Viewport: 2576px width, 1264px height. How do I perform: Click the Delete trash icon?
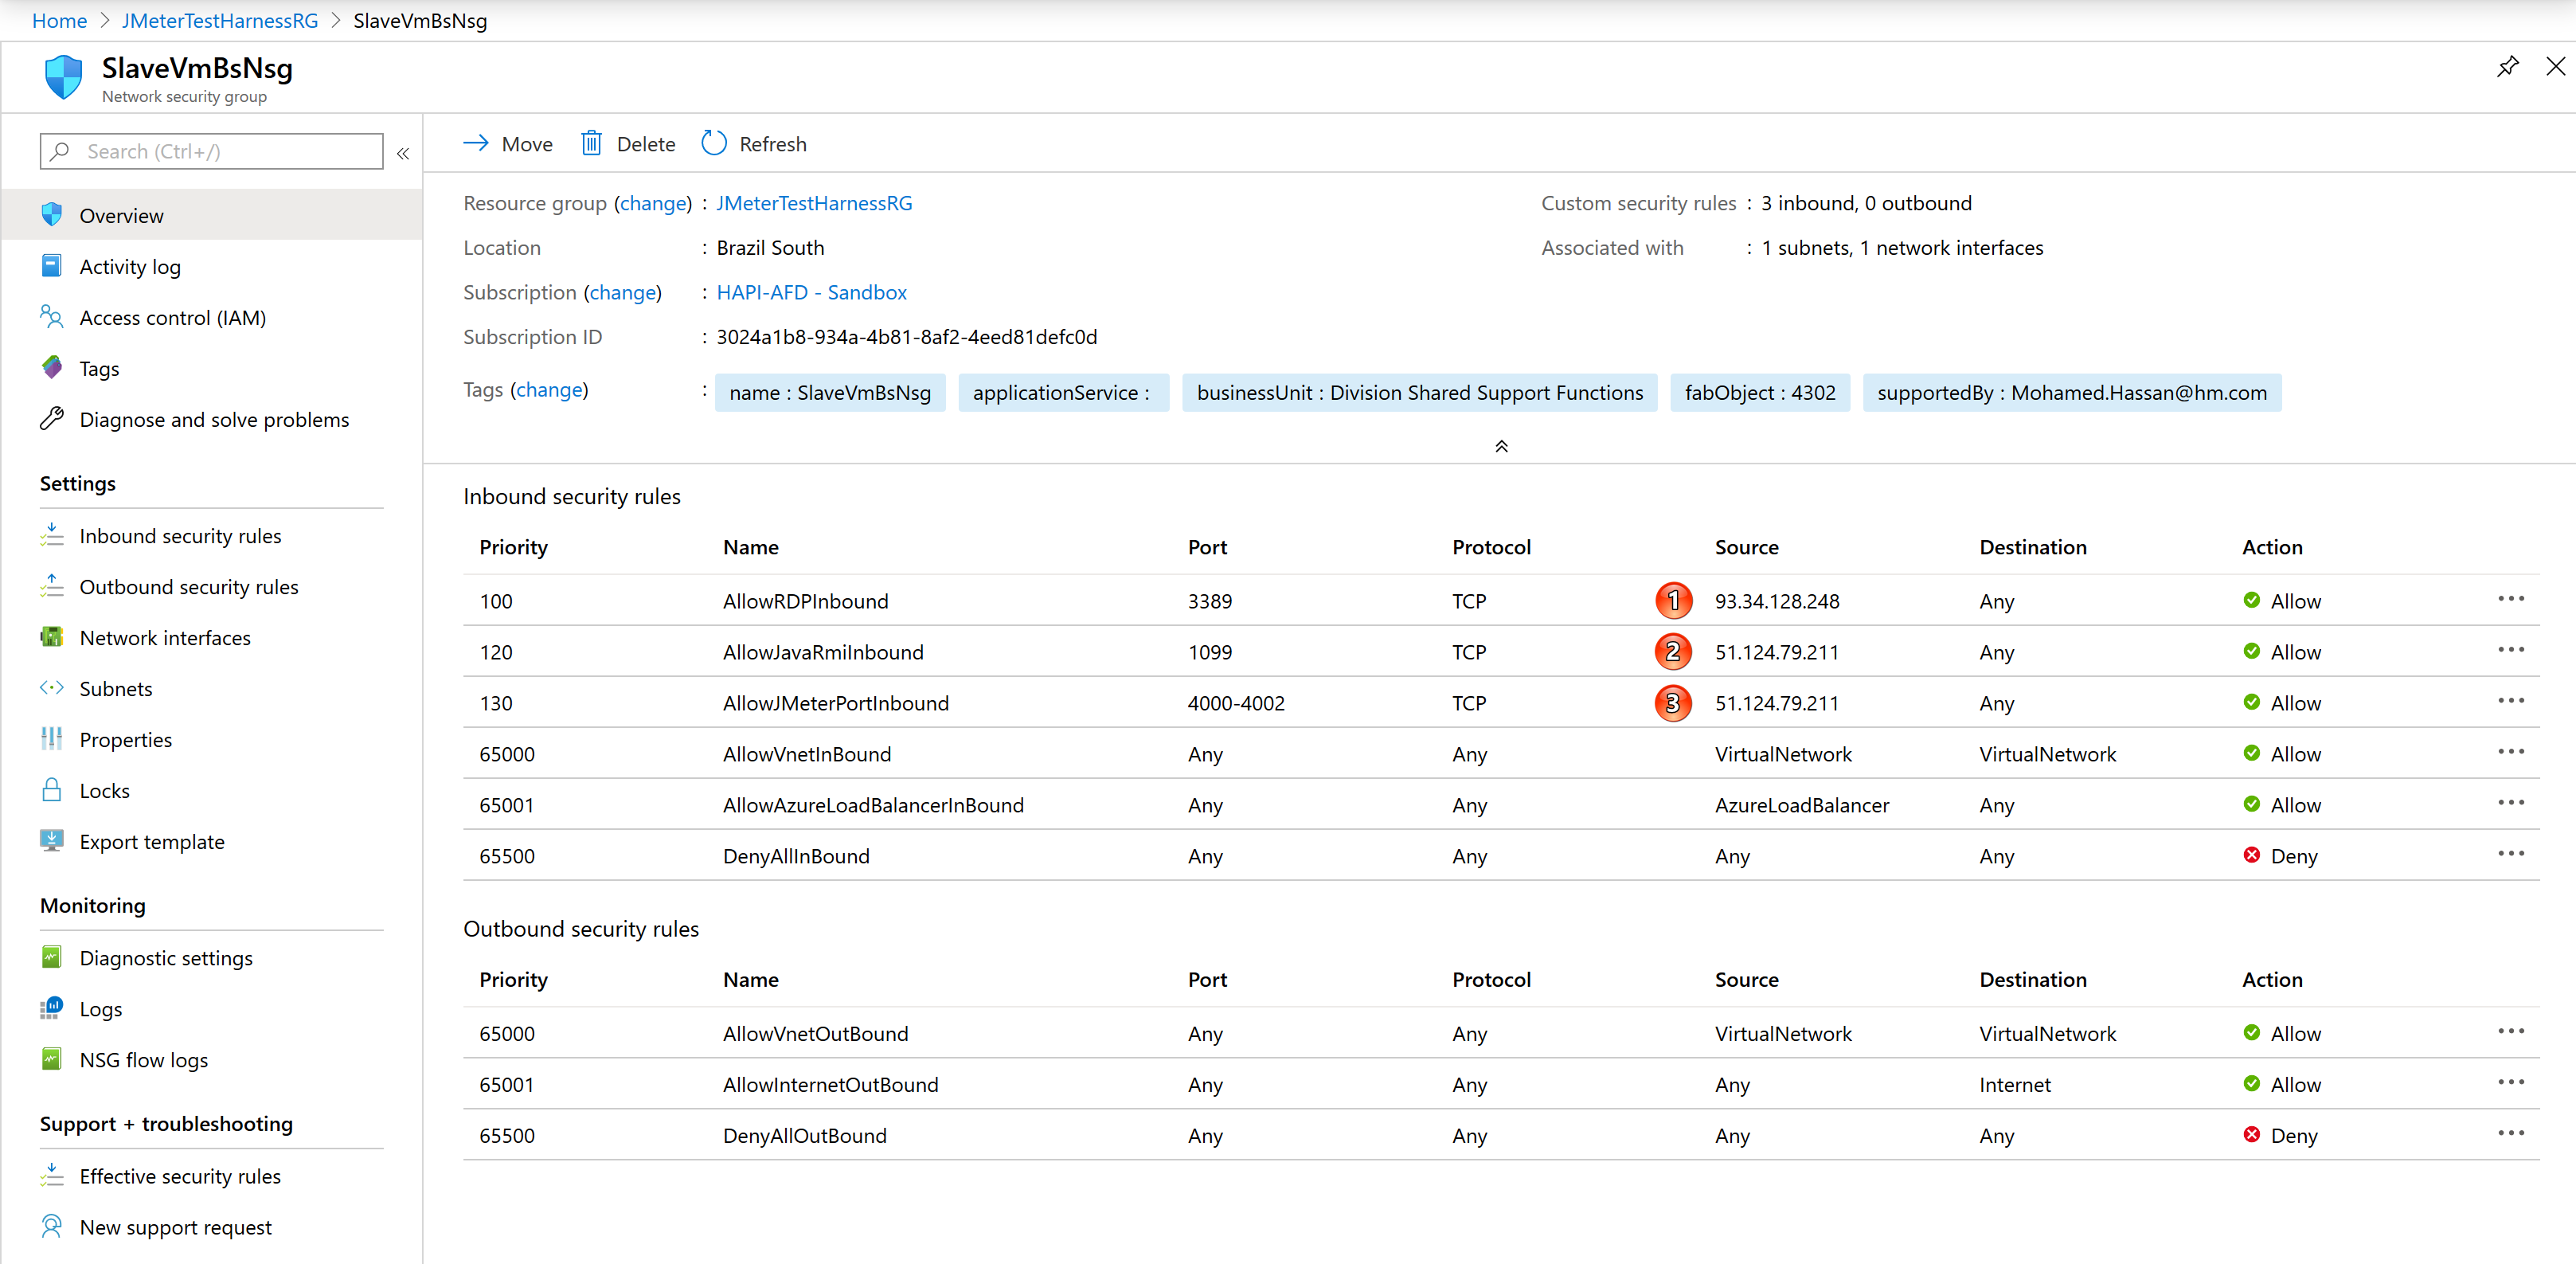pos(591,144)
